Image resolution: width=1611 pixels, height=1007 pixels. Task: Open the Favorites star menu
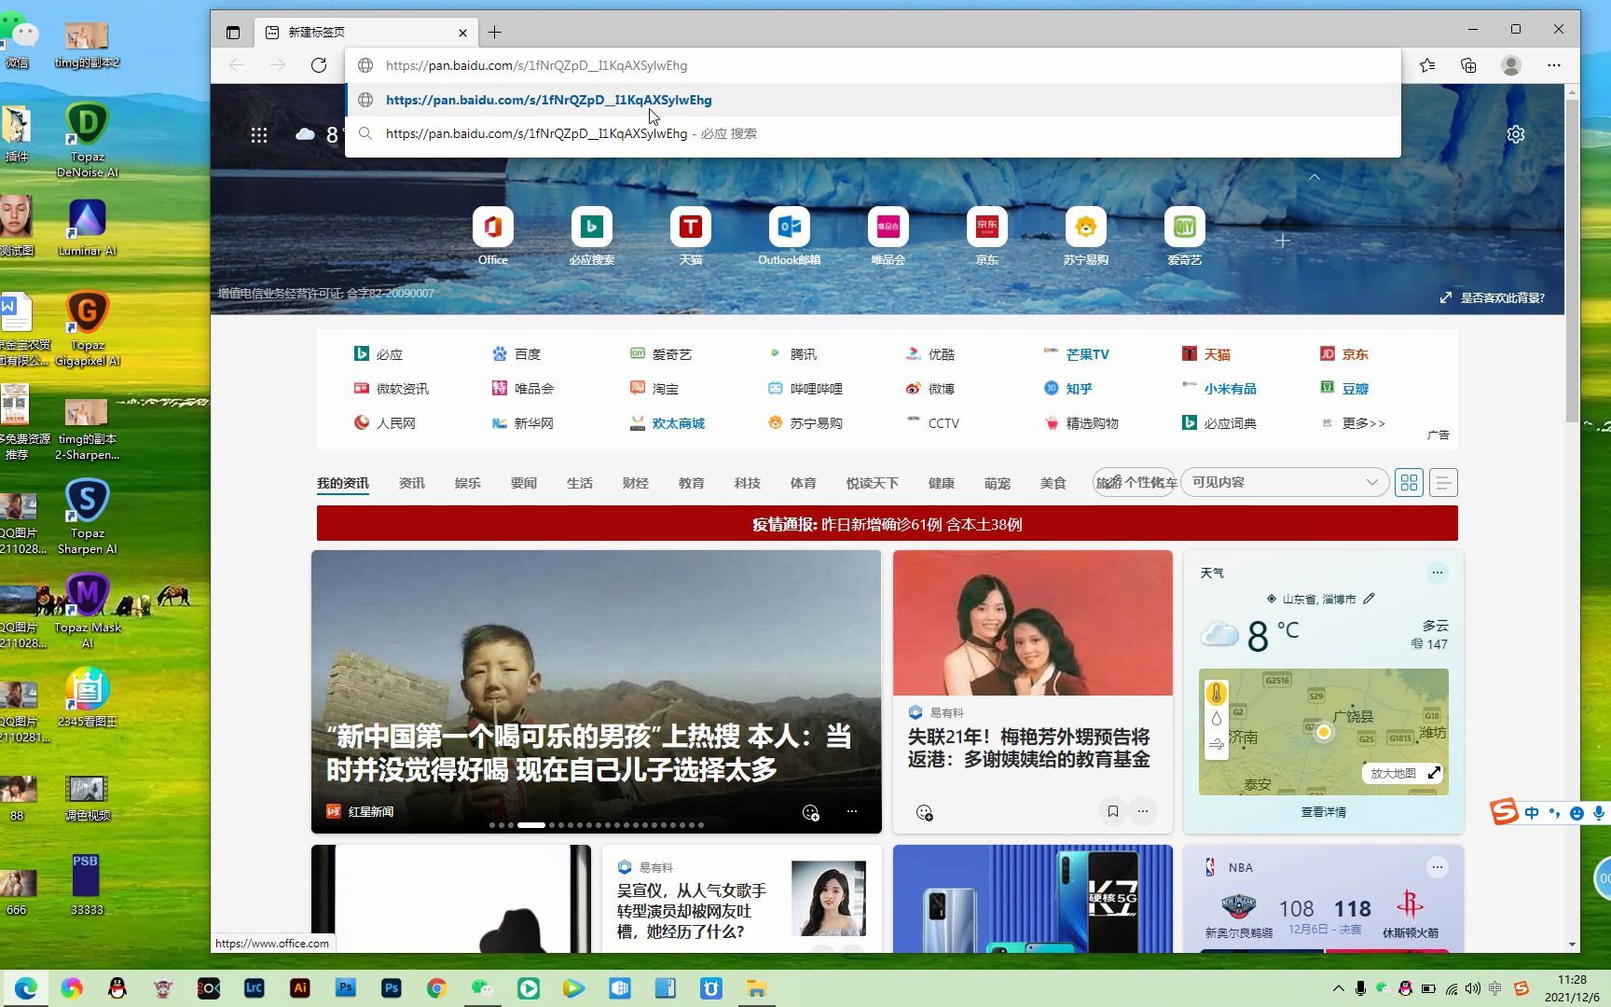pyautogui.click(x=1427, y=65)
